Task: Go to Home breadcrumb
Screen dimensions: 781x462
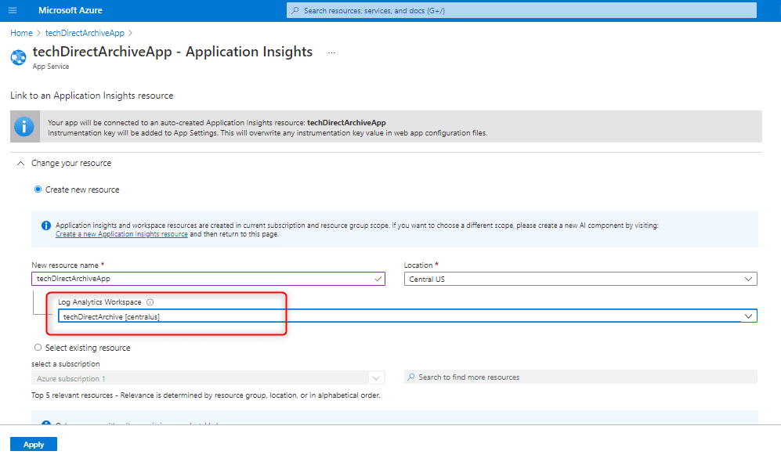Action: point(21,33)
